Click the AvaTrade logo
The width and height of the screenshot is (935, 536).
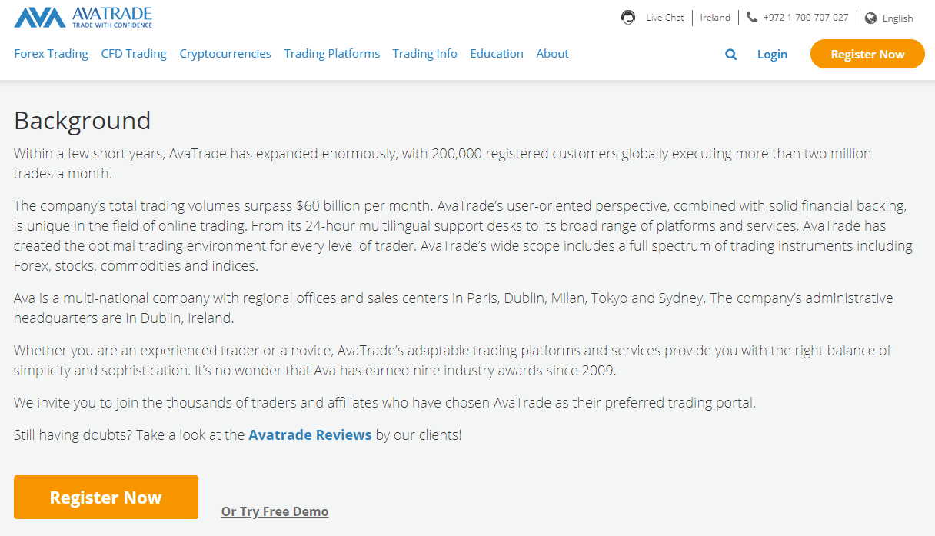[x=83, y=18]
